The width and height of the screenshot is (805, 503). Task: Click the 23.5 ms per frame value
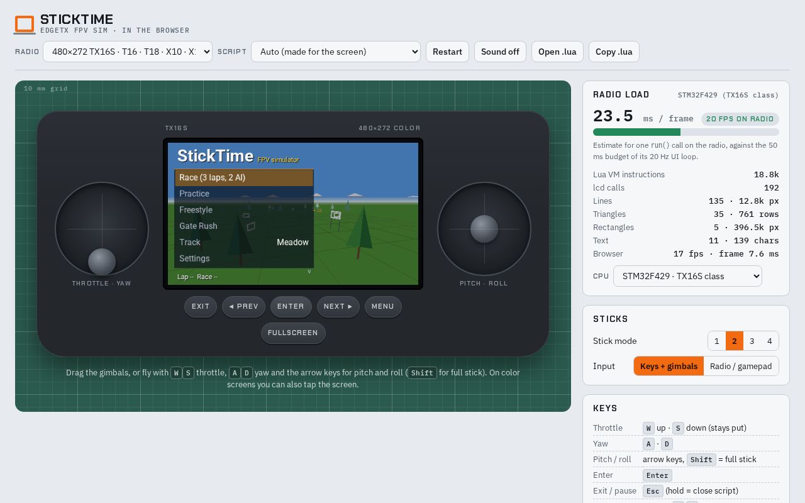point(613,116)
